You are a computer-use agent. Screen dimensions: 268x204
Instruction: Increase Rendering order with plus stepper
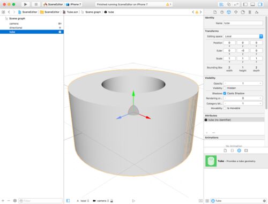click(260, 98)
